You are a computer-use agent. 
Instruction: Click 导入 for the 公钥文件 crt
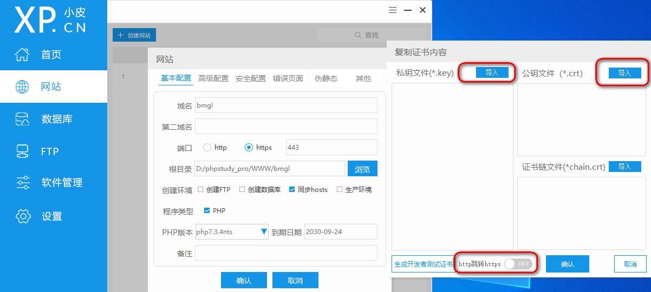tap(624, 73)
